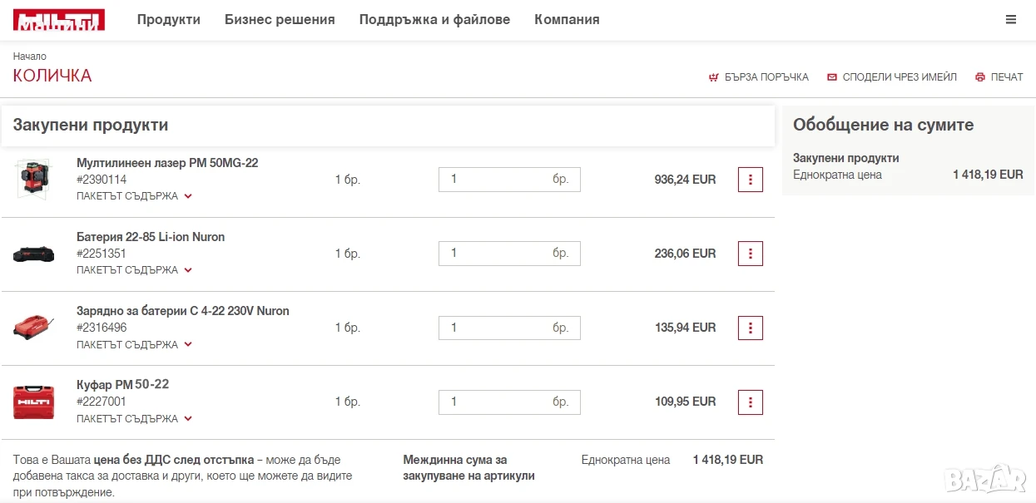Screen dimensions: 1036x503
Task: Expand ПАКЕТЪТ СЪДЪРЖА for Куфар PM 50-22
Action: click(135, 419)
